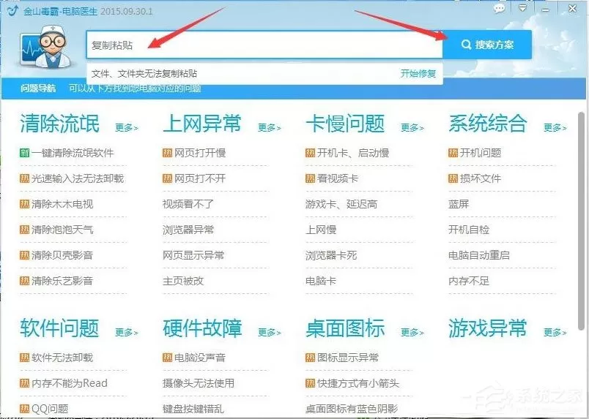This screenshot has width=589, height=419.
Task: Open the 硬件故障 category heading
Action: tap(202, 328)
